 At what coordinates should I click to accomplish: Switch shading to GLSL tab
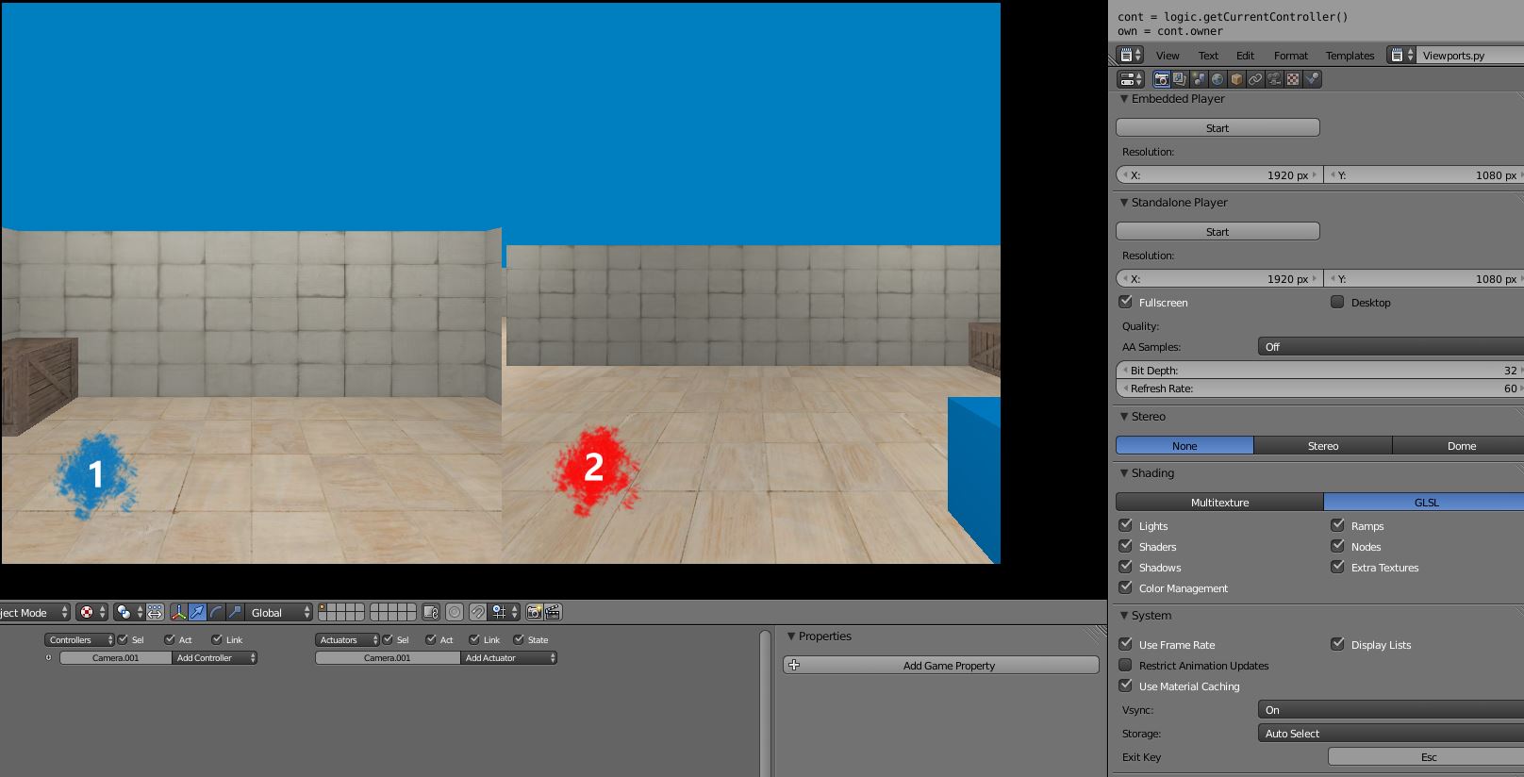1423,503
